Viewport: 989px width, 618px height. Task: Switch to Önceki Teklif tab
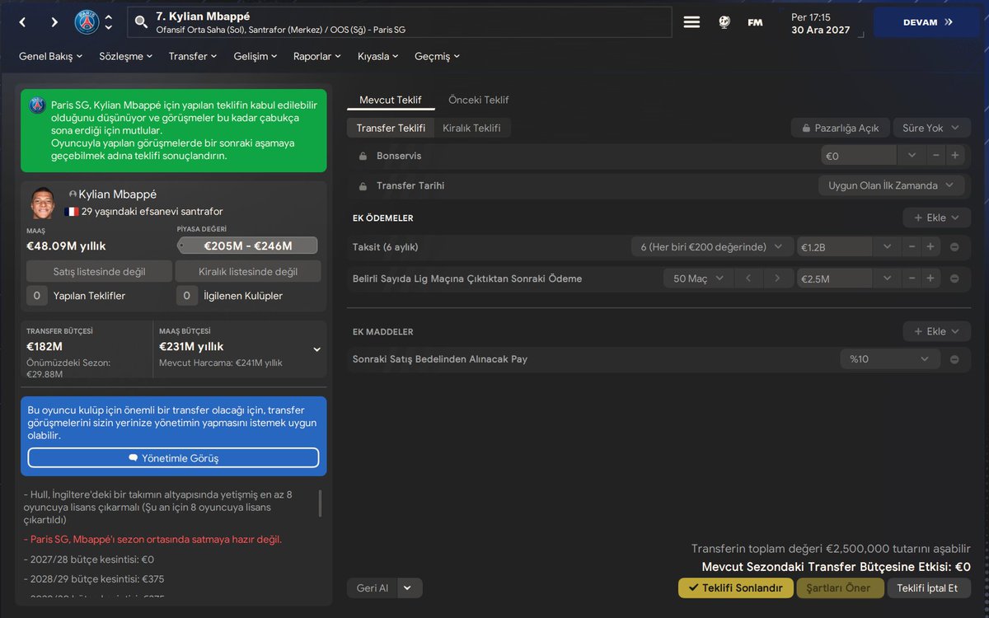point(479,100)
